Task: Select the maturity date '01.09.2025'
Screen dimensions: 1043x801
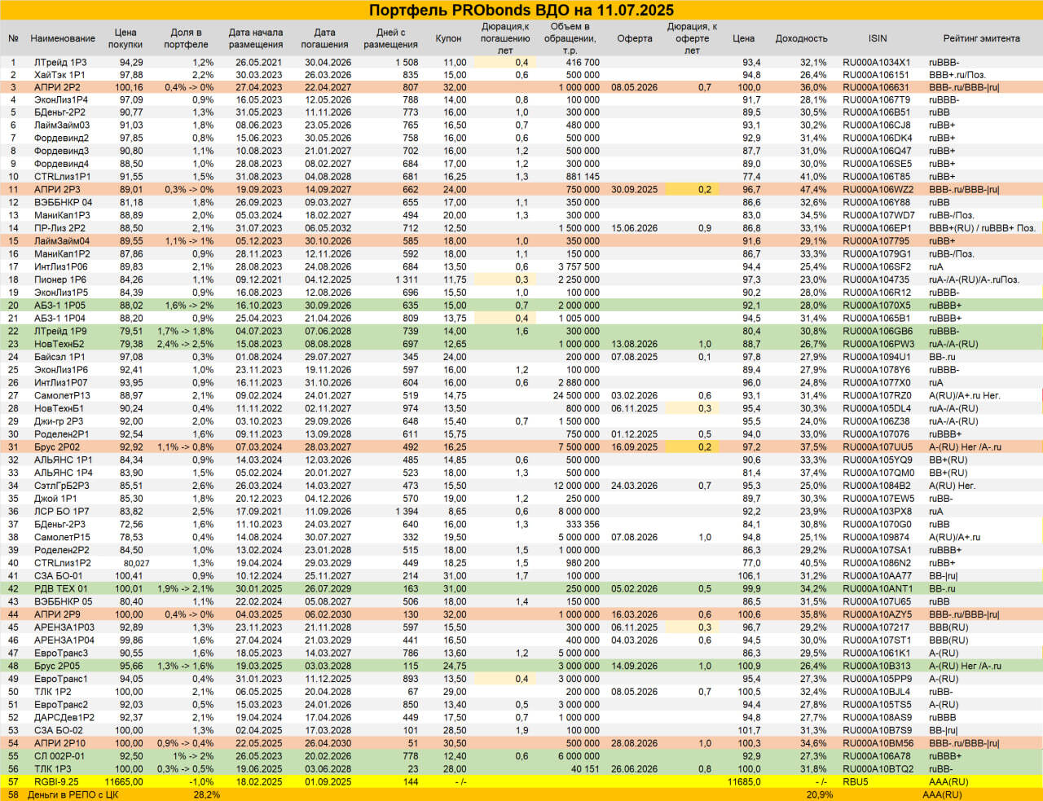Action: pos(328,782)
